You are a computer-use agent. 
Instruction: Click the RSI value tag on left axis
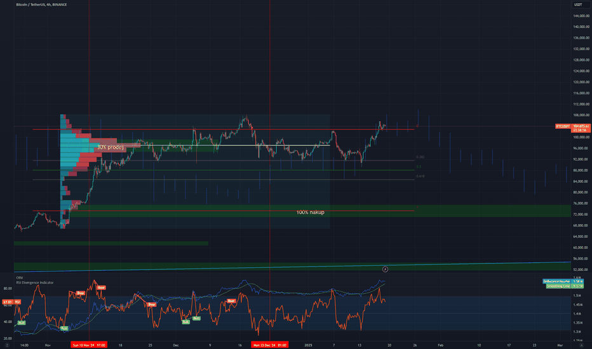11,302
